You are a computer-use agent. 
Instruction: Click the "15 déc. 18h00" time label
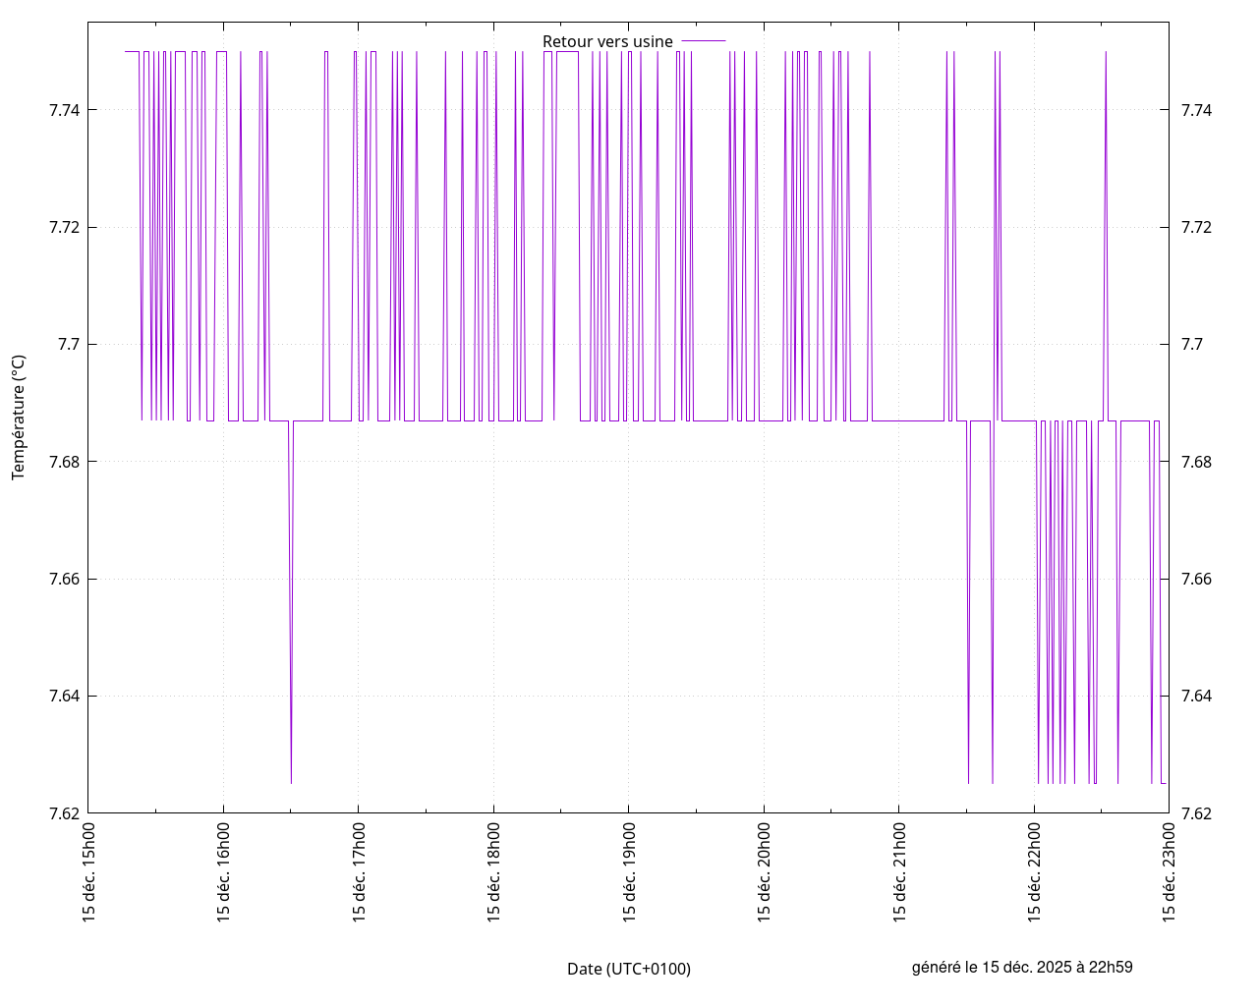pos(493,871)
